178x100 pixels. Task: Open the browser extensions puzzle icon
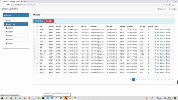tap(170, 5)
